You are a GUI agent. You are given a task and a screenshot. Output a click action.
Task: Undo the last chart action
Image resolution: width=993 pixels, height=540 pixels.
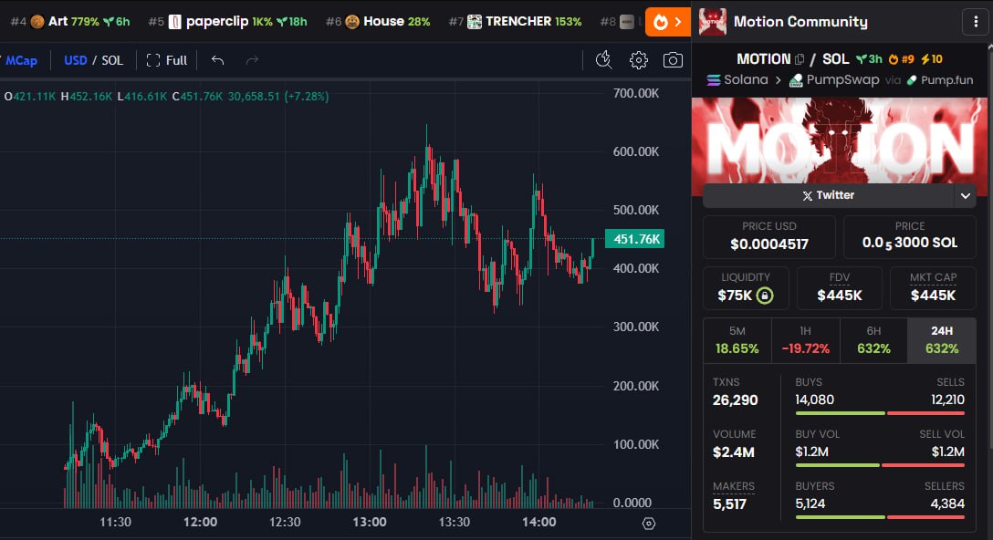(218, 60)
